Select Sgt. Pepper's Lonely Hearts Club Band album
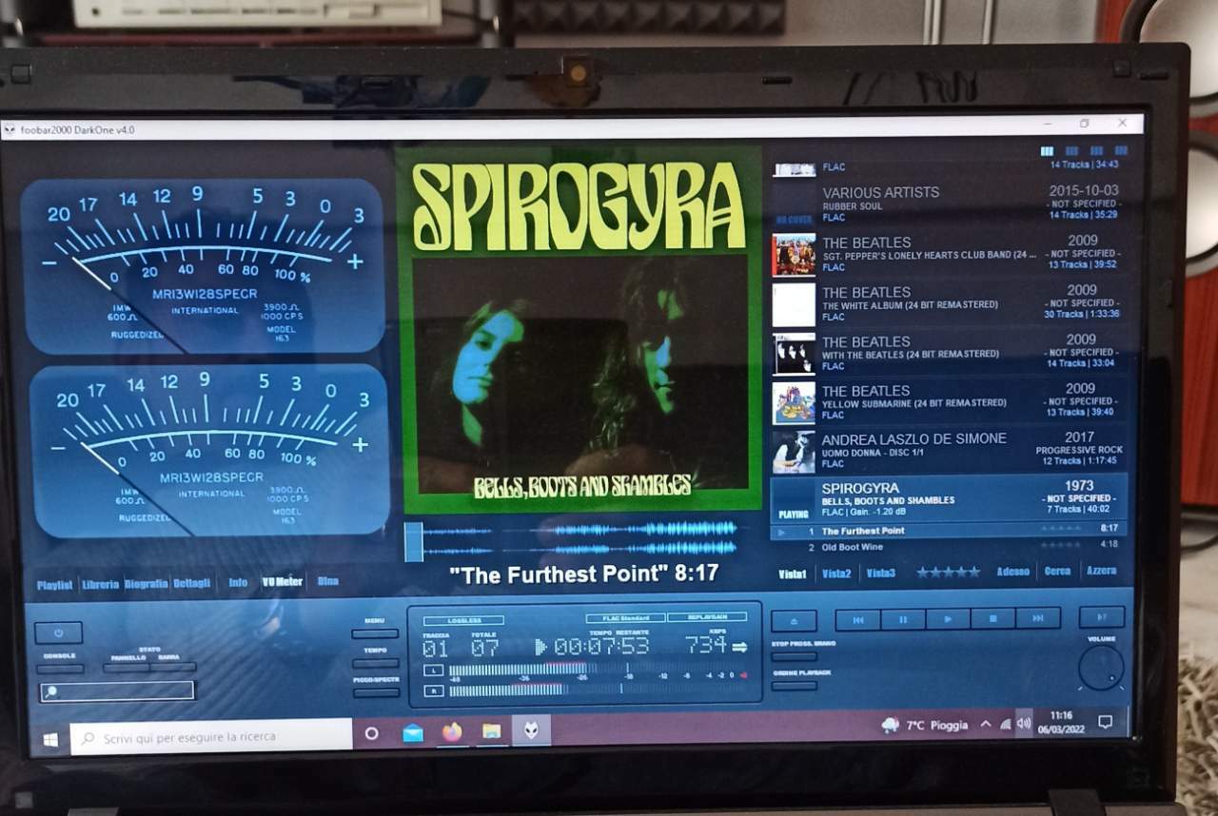 click(x=949, y=254)
